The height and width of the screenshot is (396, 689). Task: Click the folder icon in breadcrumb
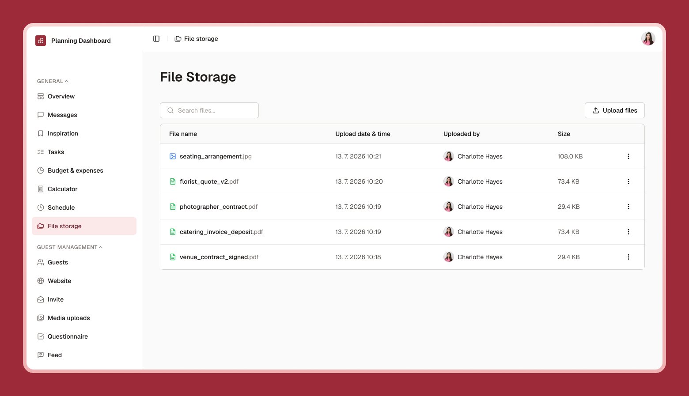point(178,39)
